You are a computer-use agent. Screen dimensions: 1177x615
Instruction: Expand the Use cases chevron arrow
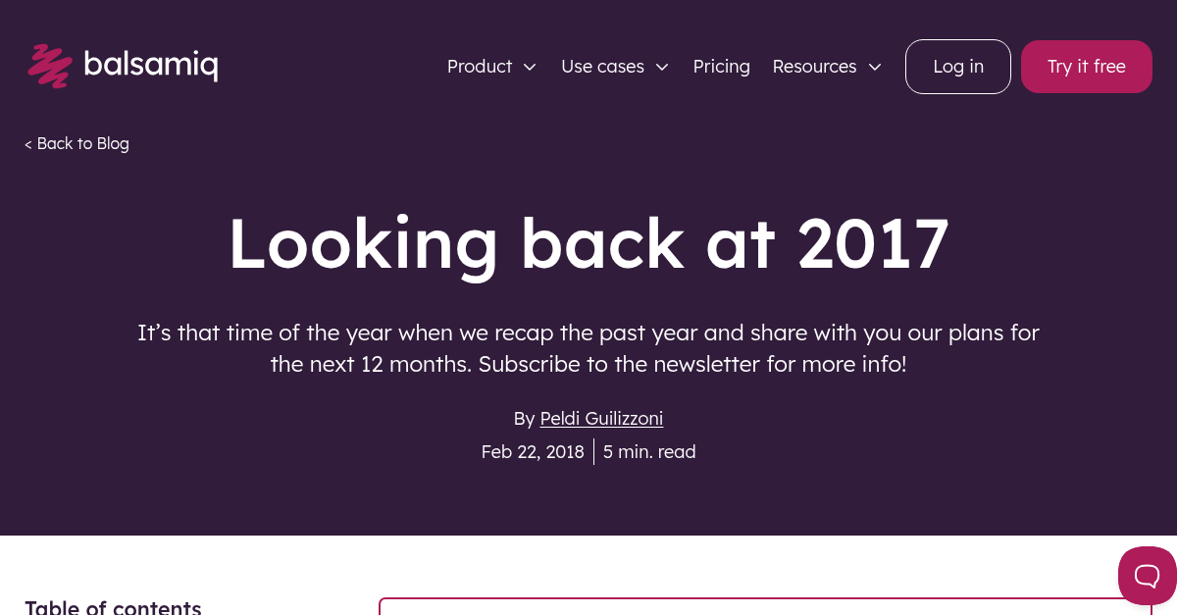coord(662,67)
